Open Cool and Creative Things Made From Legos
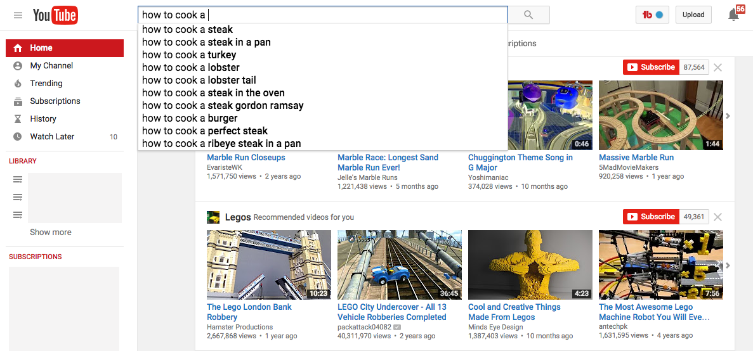This screenshot has height=351, width=753. (x=514, y=312)
